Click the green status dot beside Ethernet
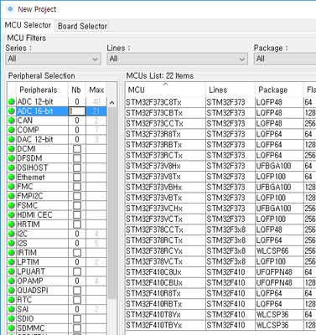 point(12,178)
